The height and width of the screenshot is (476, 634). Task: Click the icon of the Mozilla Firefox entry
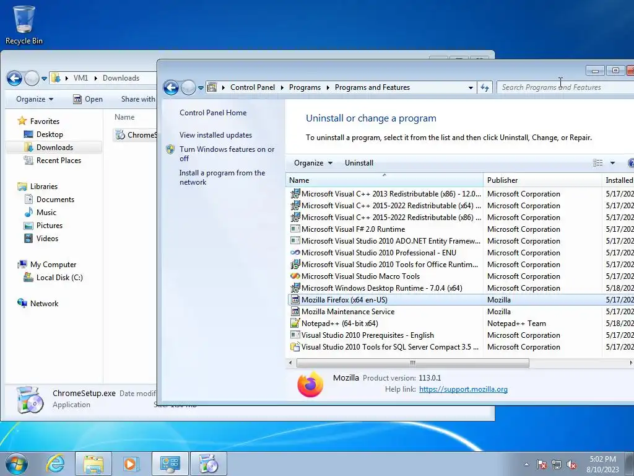click(295, 300)
